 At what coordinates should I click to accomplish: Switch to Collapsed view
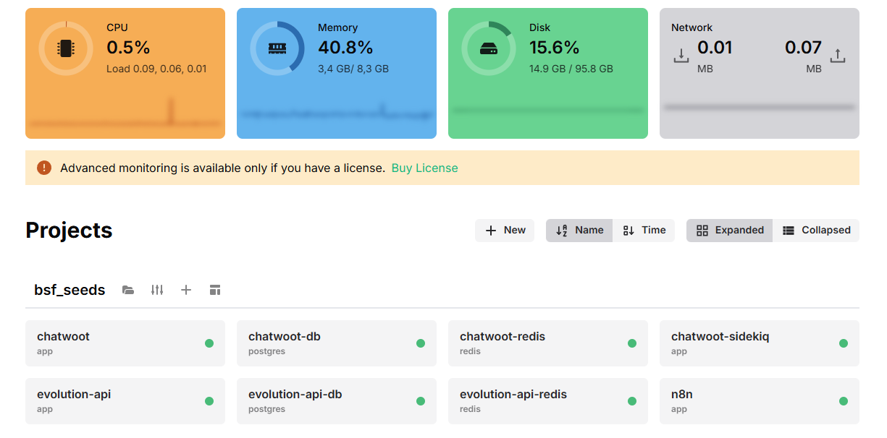click(x=816, y=231)
